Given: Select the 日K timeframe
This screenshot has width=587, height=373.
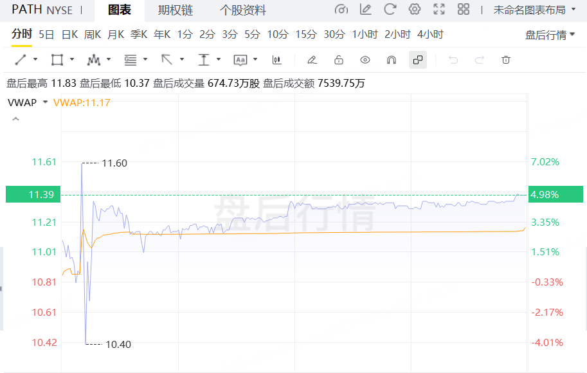Looking at the screenshot, I should pos(69,34).
